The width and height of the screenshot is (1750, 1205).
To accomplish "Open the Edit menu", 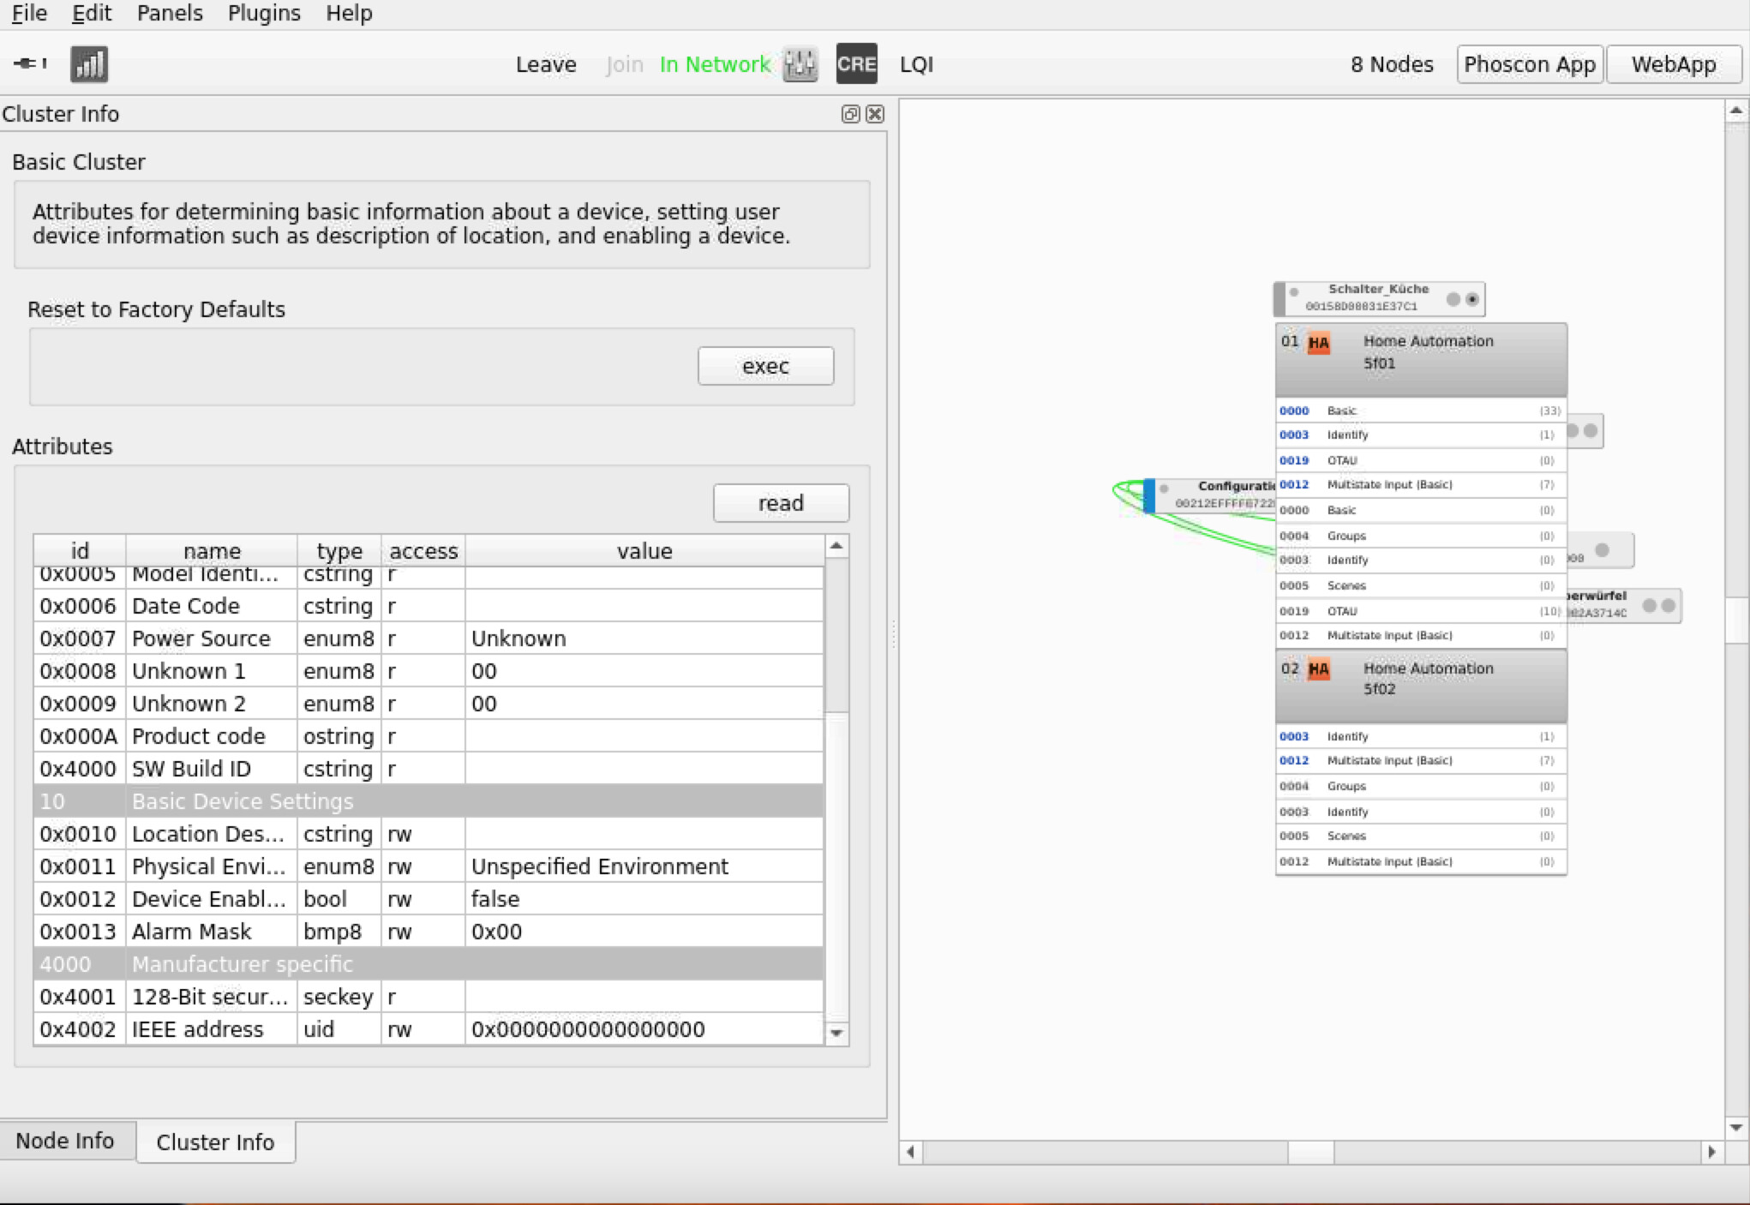I will tap(92, 14).
